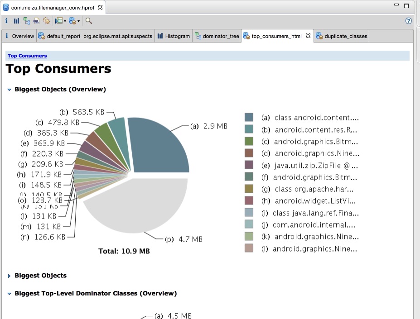Click the histogram bar chart toolbar icon

pyautogui.click(x=16, y=21)
